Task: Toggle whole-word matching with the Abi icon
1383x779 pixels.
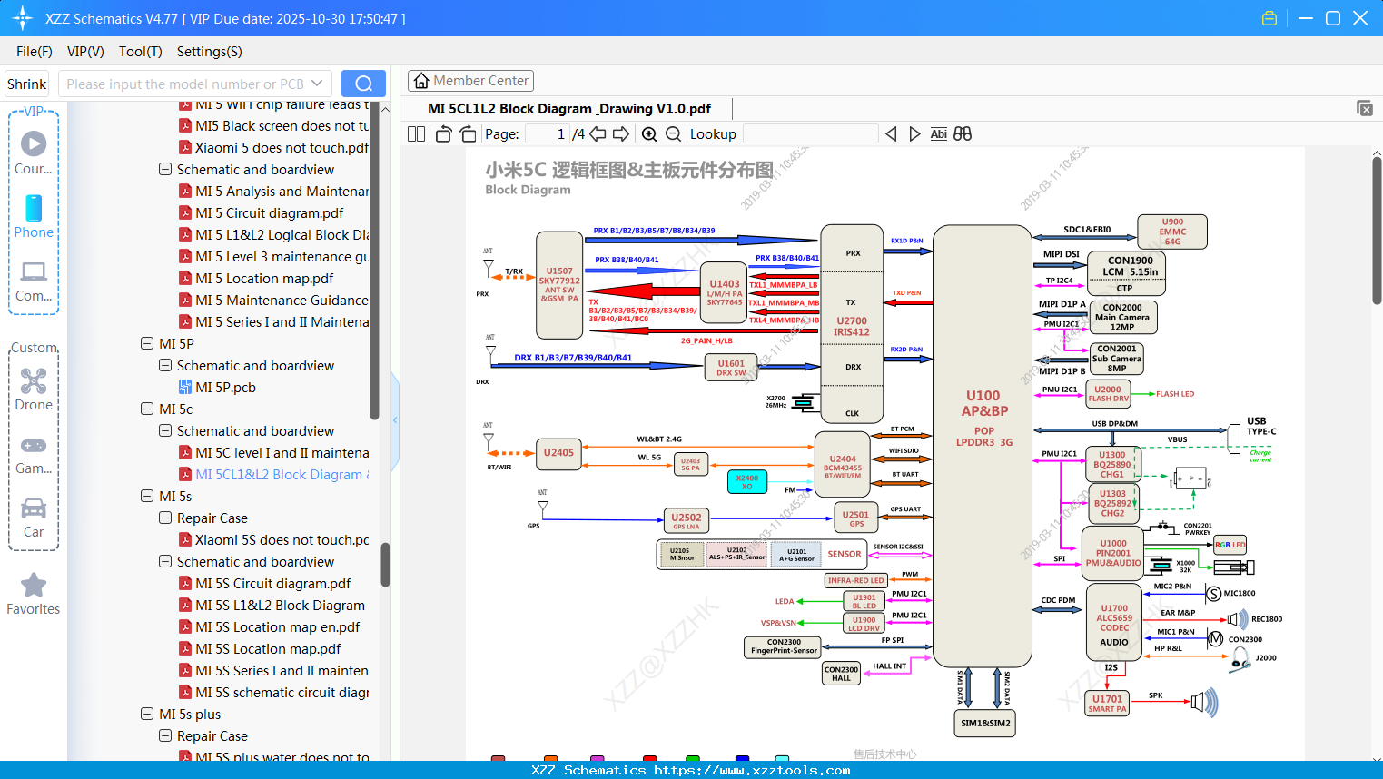Action: tap(938, 133)
